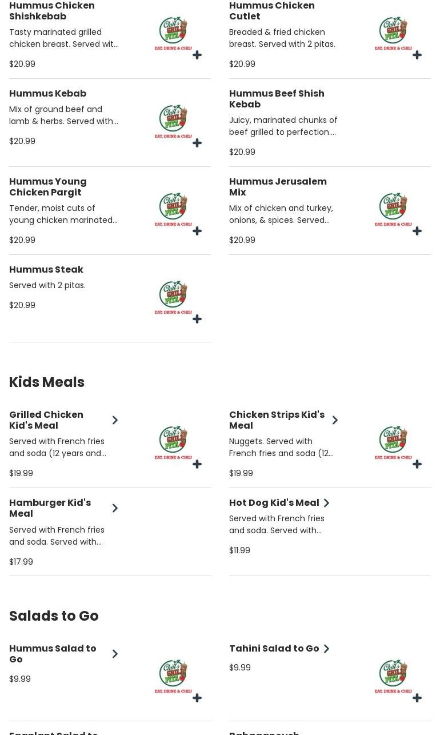440x735 pixels.
Task: Open the Hummus Steak item title
Action: (46, 269)
